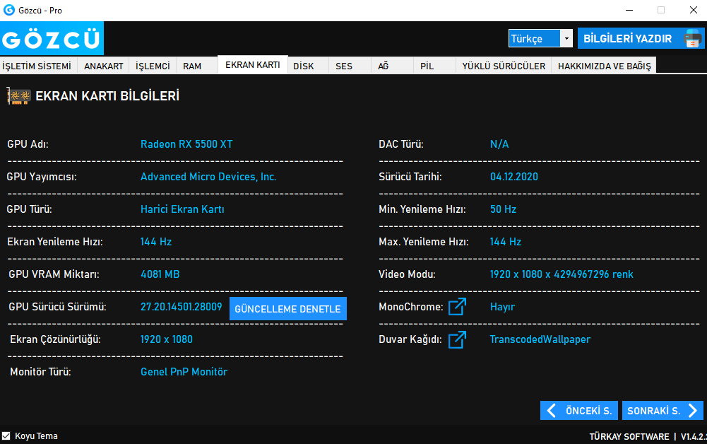Click TranscodedWallpaper value
Viewport: 707px width, 444px height.
(x=540, y=339)
